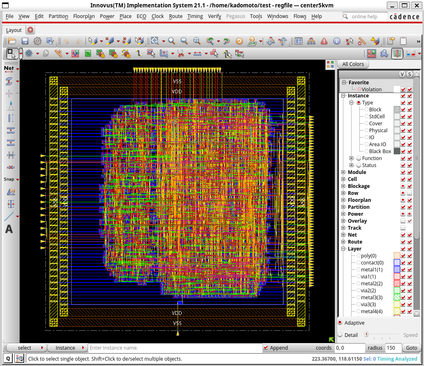Open the Verify menu
This screenshot has height=366, width=424.
[214, 16]
